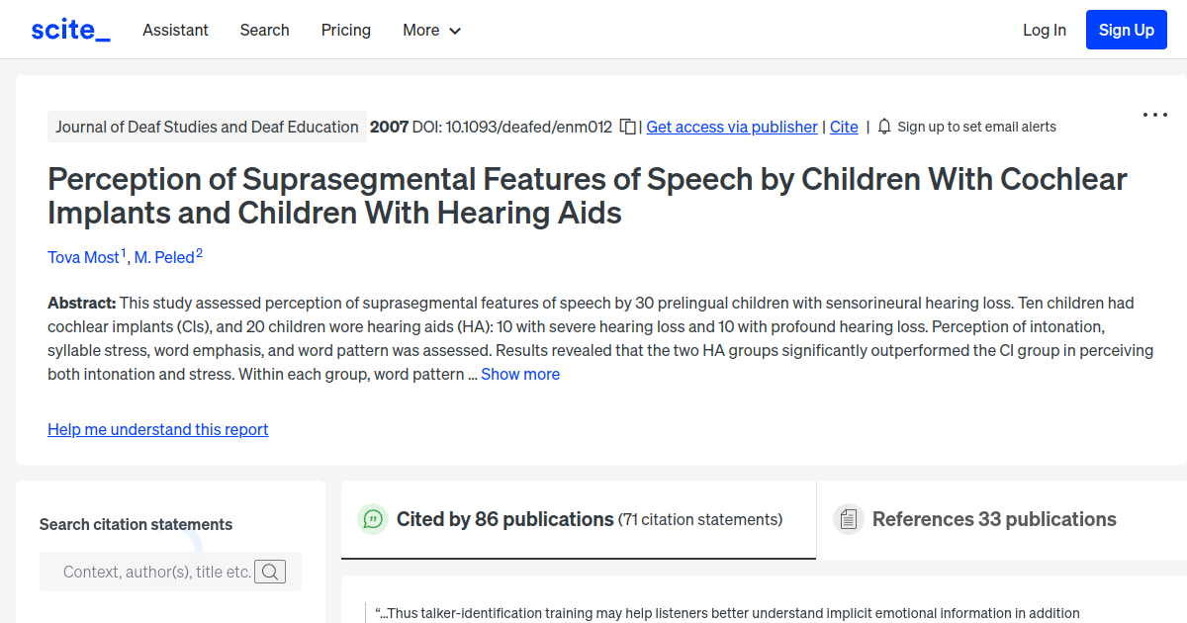
Task: Expand the abstract with Show more
Action: click(x=520, y=374)
